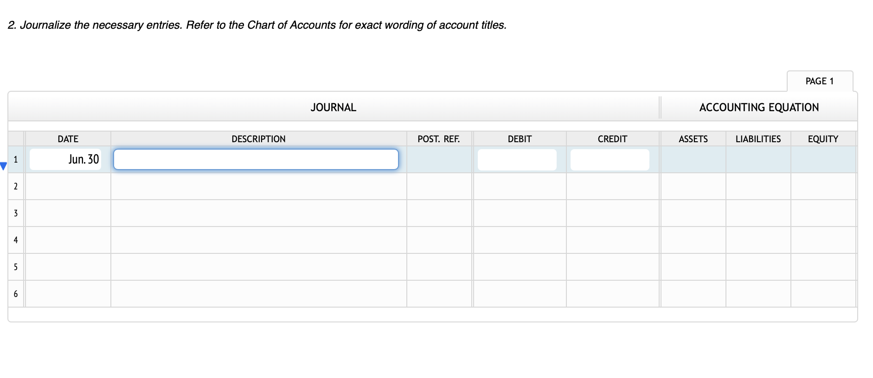The image size is (873, 378).
Task: Click the CREDIT column header
Action: tap(612, 139)
